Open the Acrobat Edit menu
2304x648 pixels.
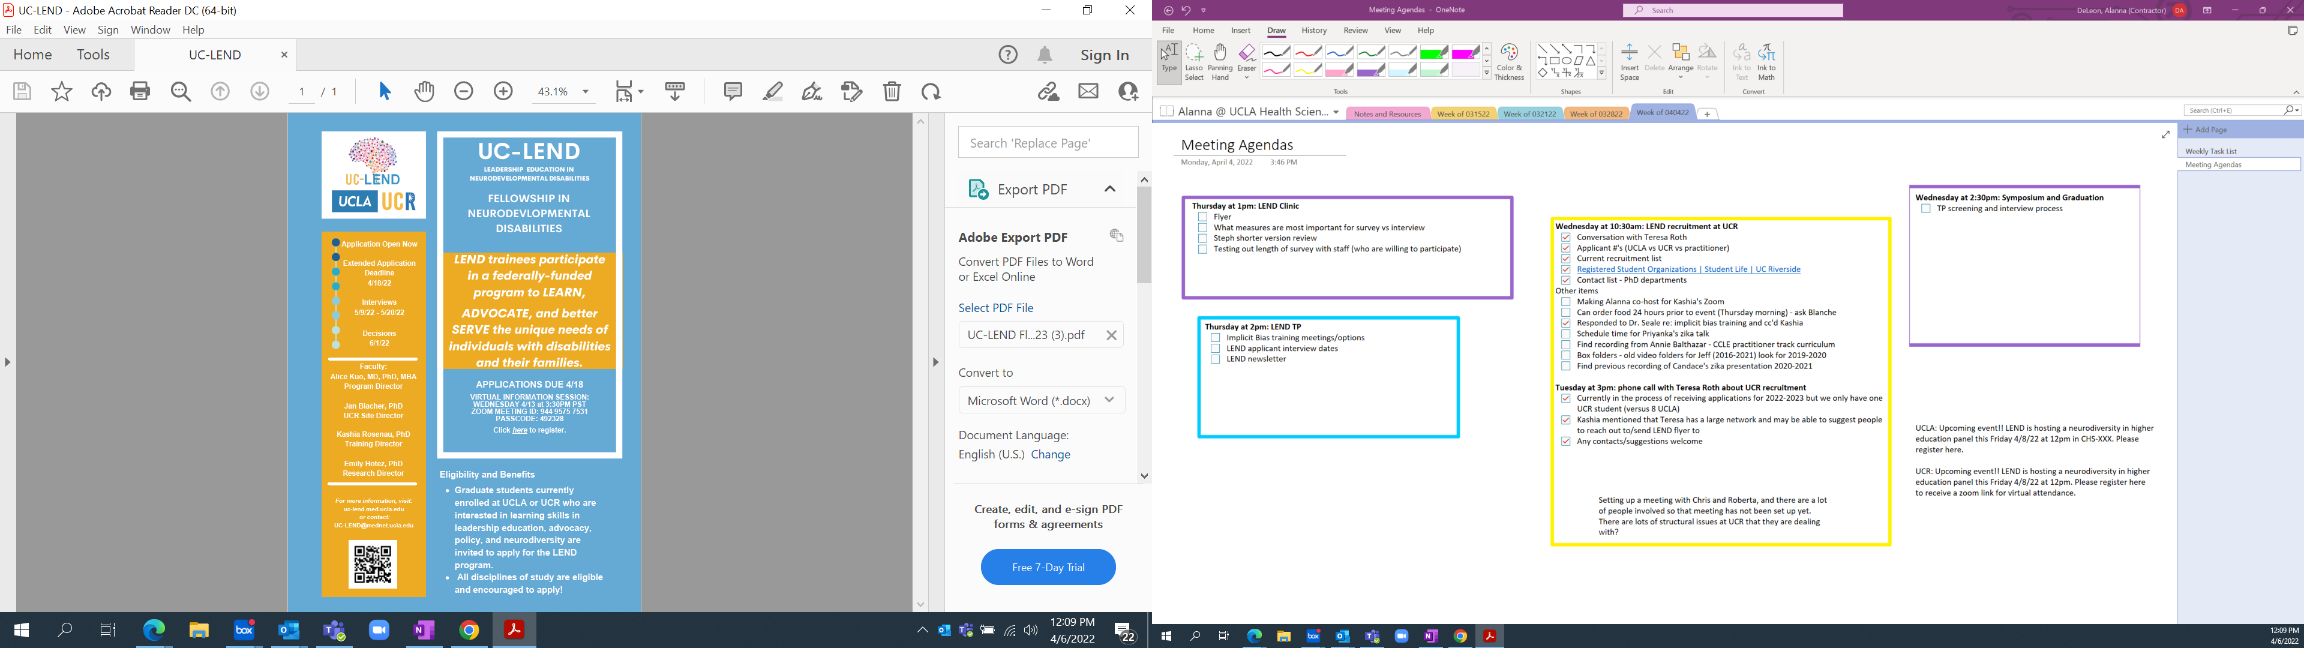tap(43, 29)
